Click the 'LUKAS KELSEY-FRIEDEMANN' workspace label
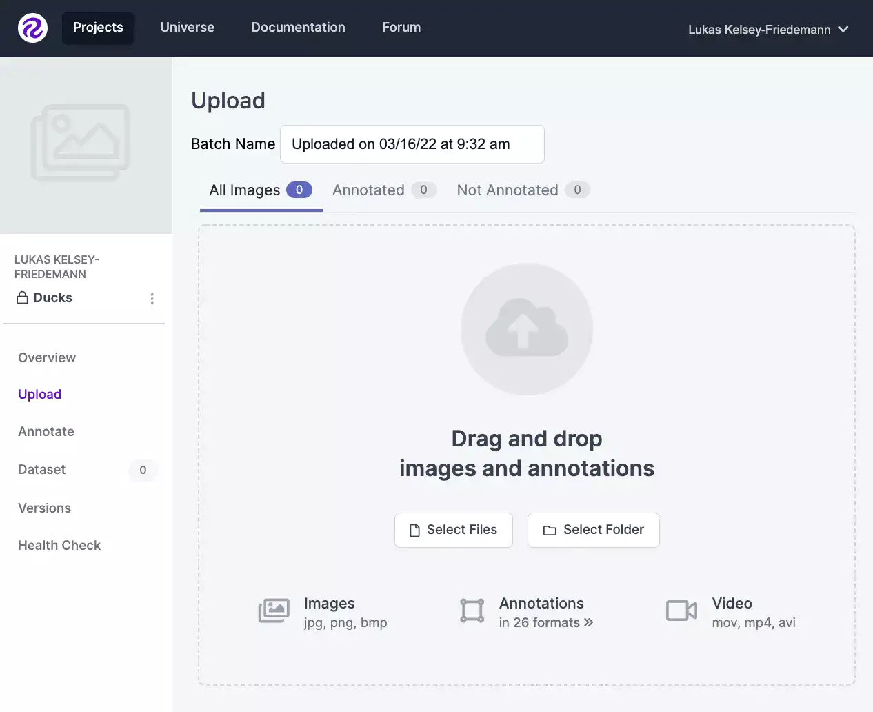This screenshot has height=712, width=873. [57, 266]
